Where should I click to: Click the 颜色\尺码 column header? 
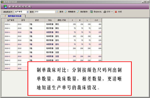click(62, 20)
